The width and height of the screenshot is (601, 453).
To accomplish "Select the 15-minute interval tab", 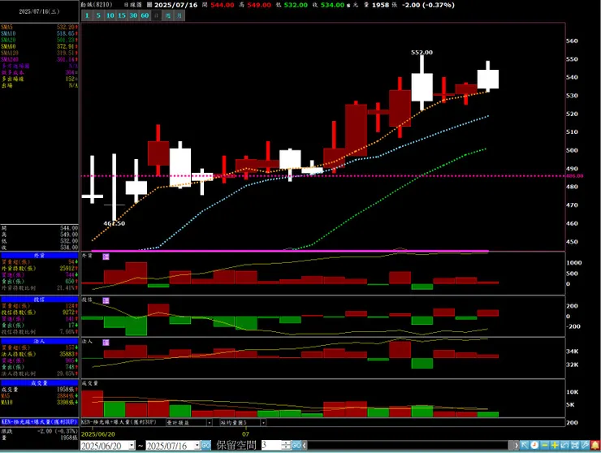I will tap(122, 15).
